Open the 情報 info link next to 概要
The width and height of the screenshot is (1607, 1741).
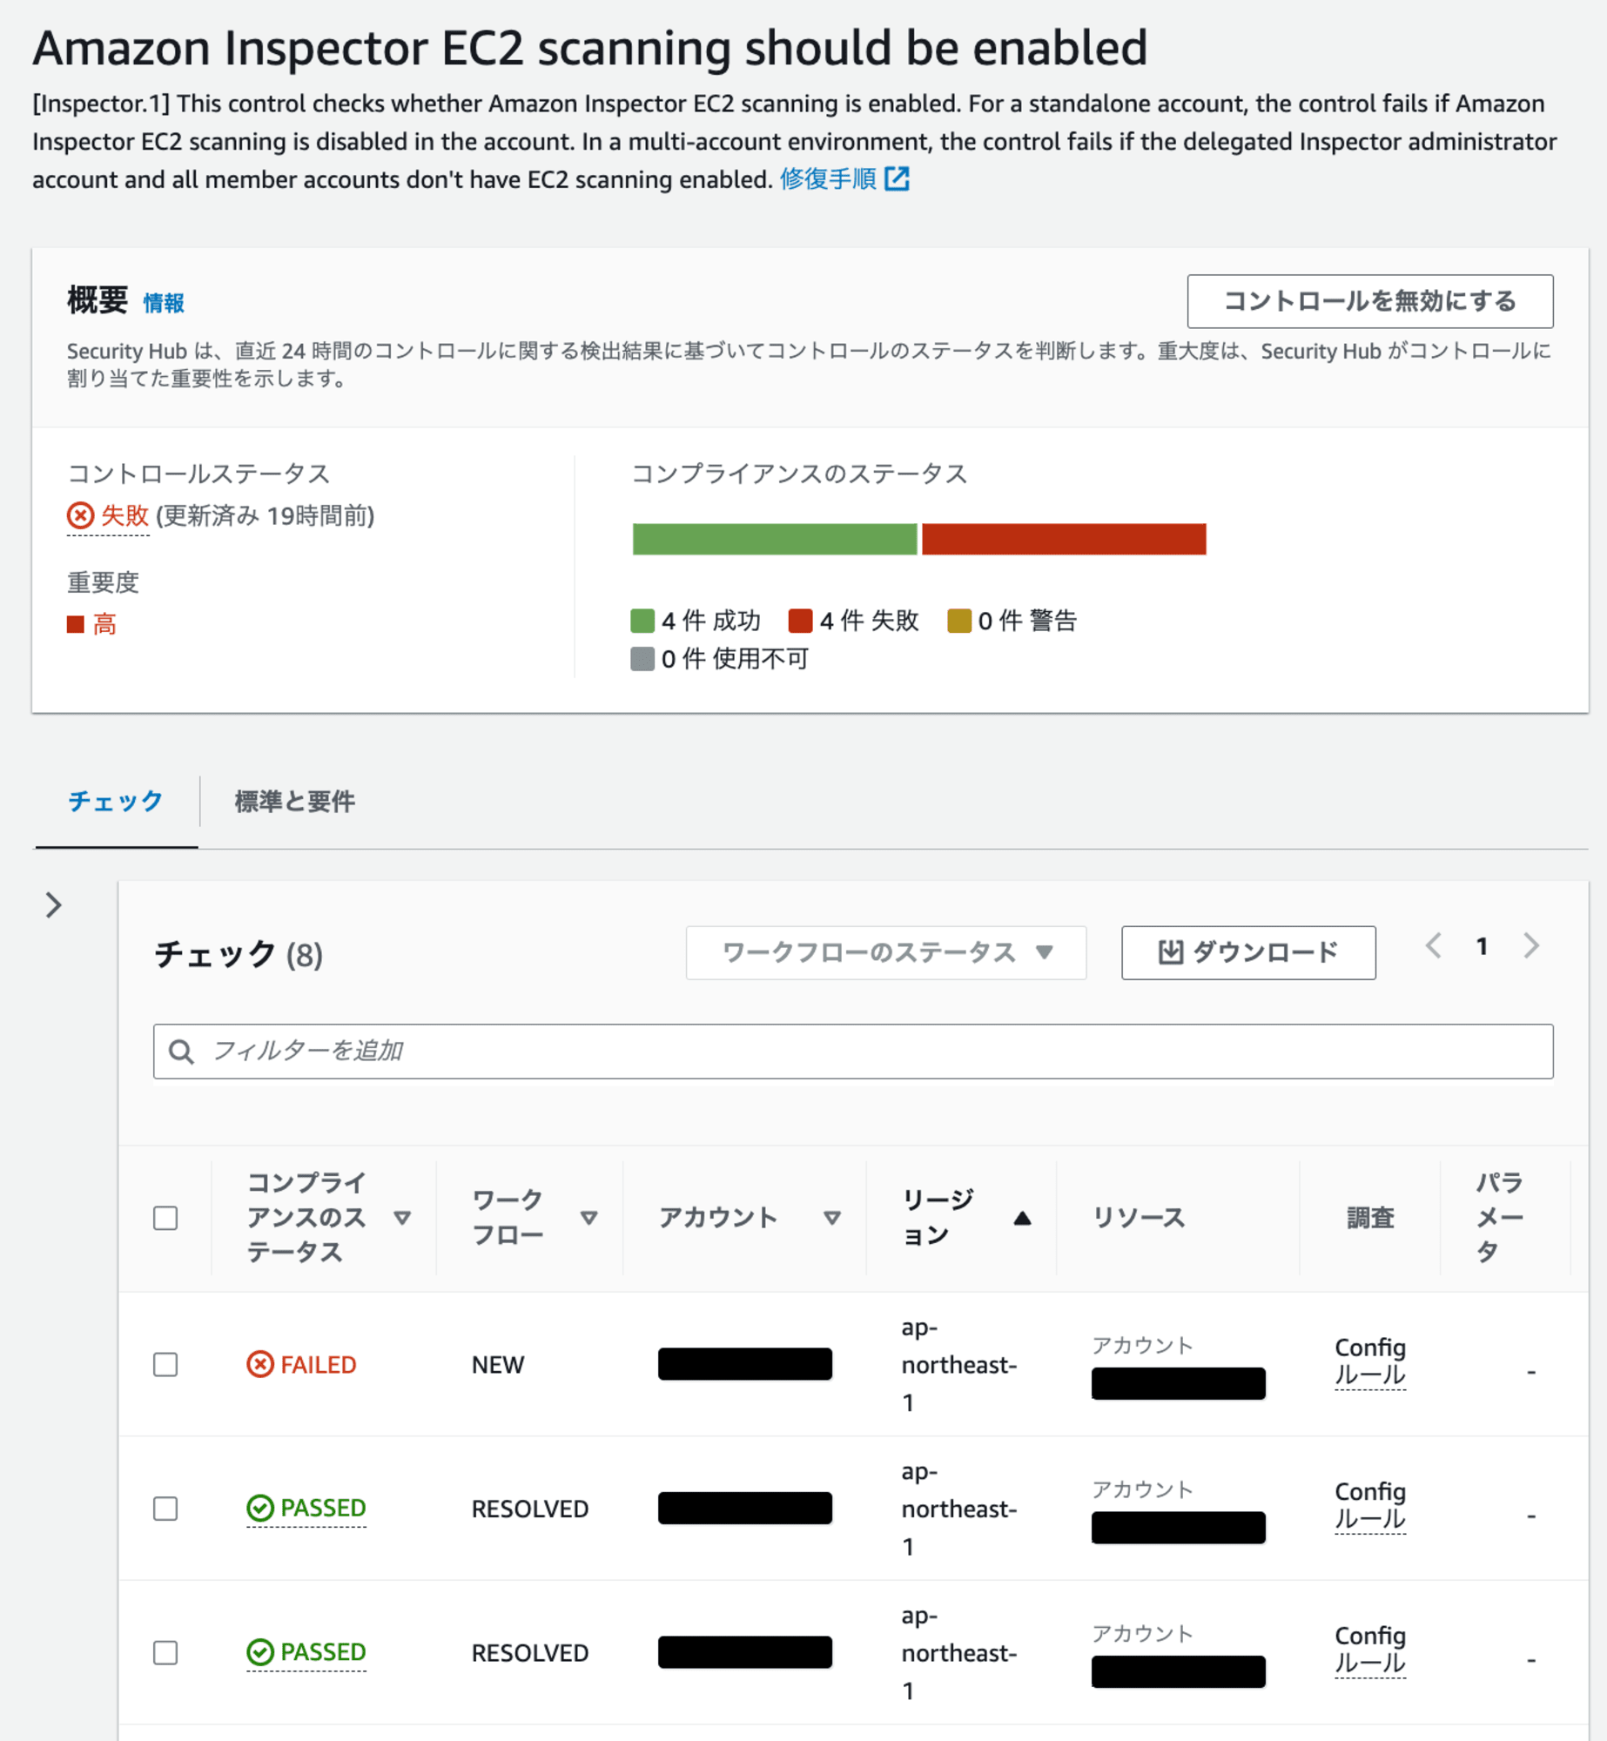[164, 303]
